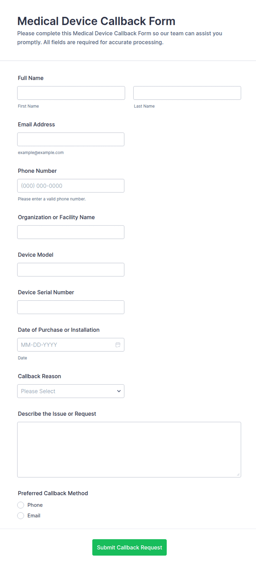Submit Callback Request
This screenshot has height=569, width=256.
pyautogui.click(x=129, y=547)
